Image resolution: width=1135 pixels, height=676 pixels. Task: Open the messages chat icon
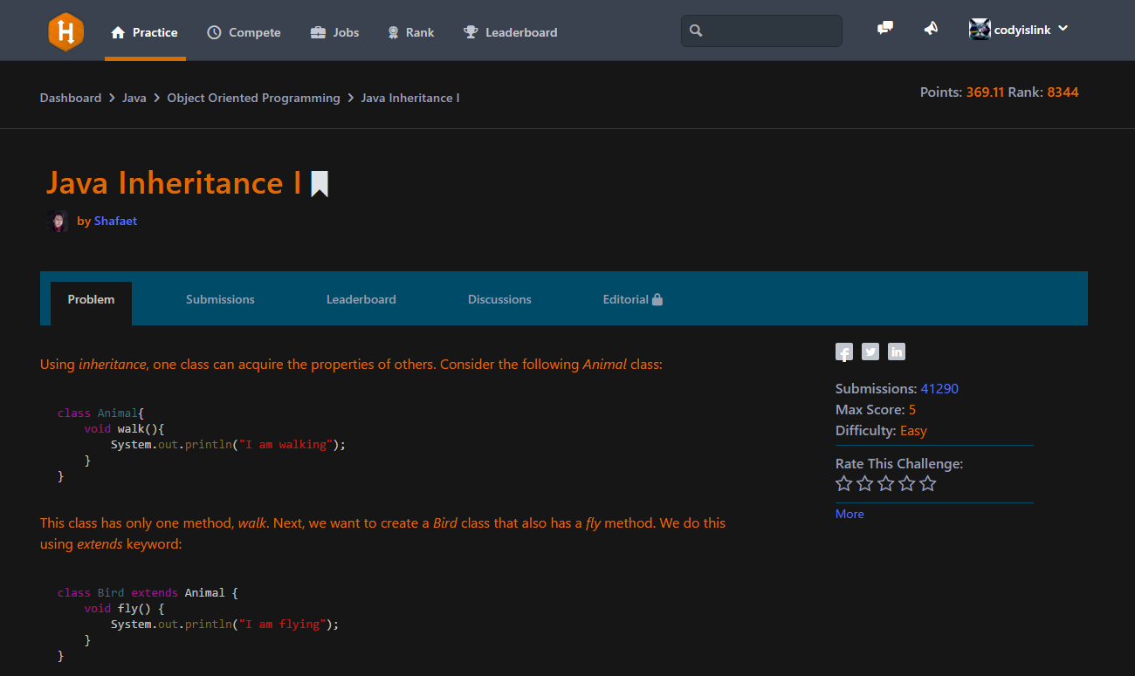[885, 29]
